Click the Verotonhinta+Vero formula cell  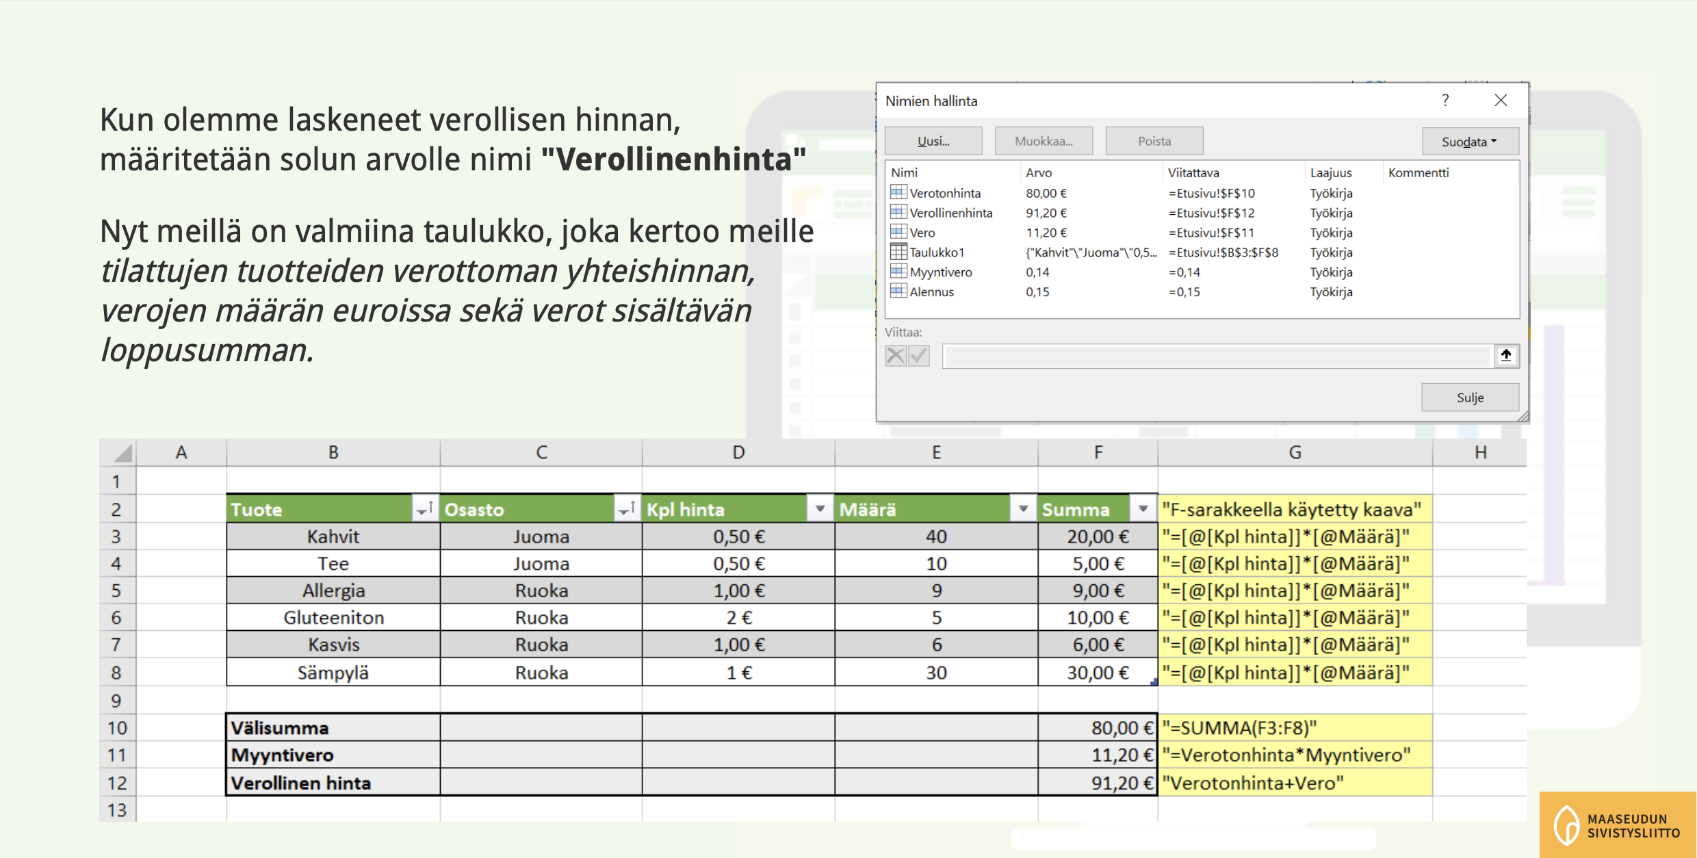(1295, 783)
